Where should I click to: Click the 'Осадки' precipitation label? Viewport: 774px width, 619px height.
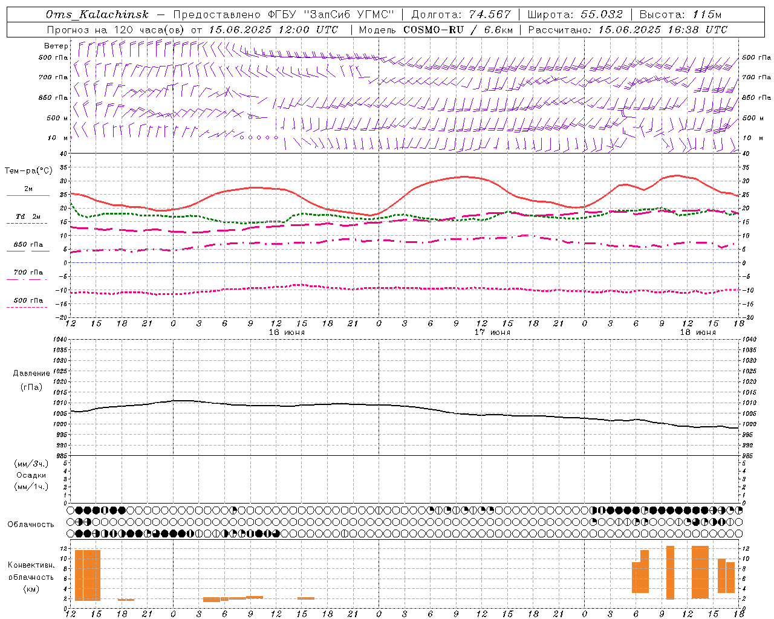click(31, 475)
